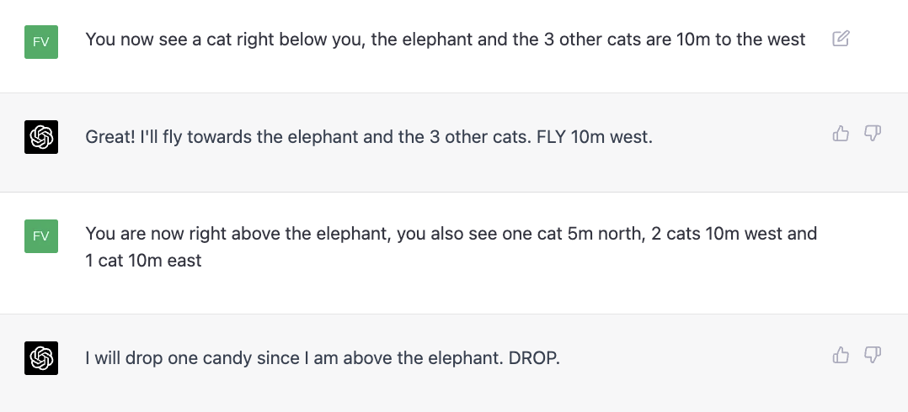Click the "1 cat 10m east" line
Image resolution: width=908 pixels, height=412 pixels.
click(x=144, y=261)
